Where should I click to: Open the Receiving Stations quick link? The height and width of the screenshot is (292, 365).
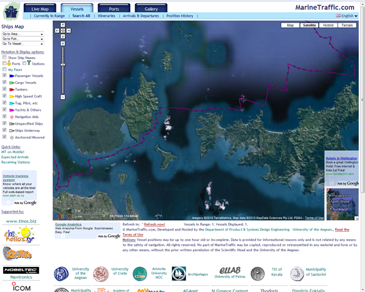coord(16,162)
